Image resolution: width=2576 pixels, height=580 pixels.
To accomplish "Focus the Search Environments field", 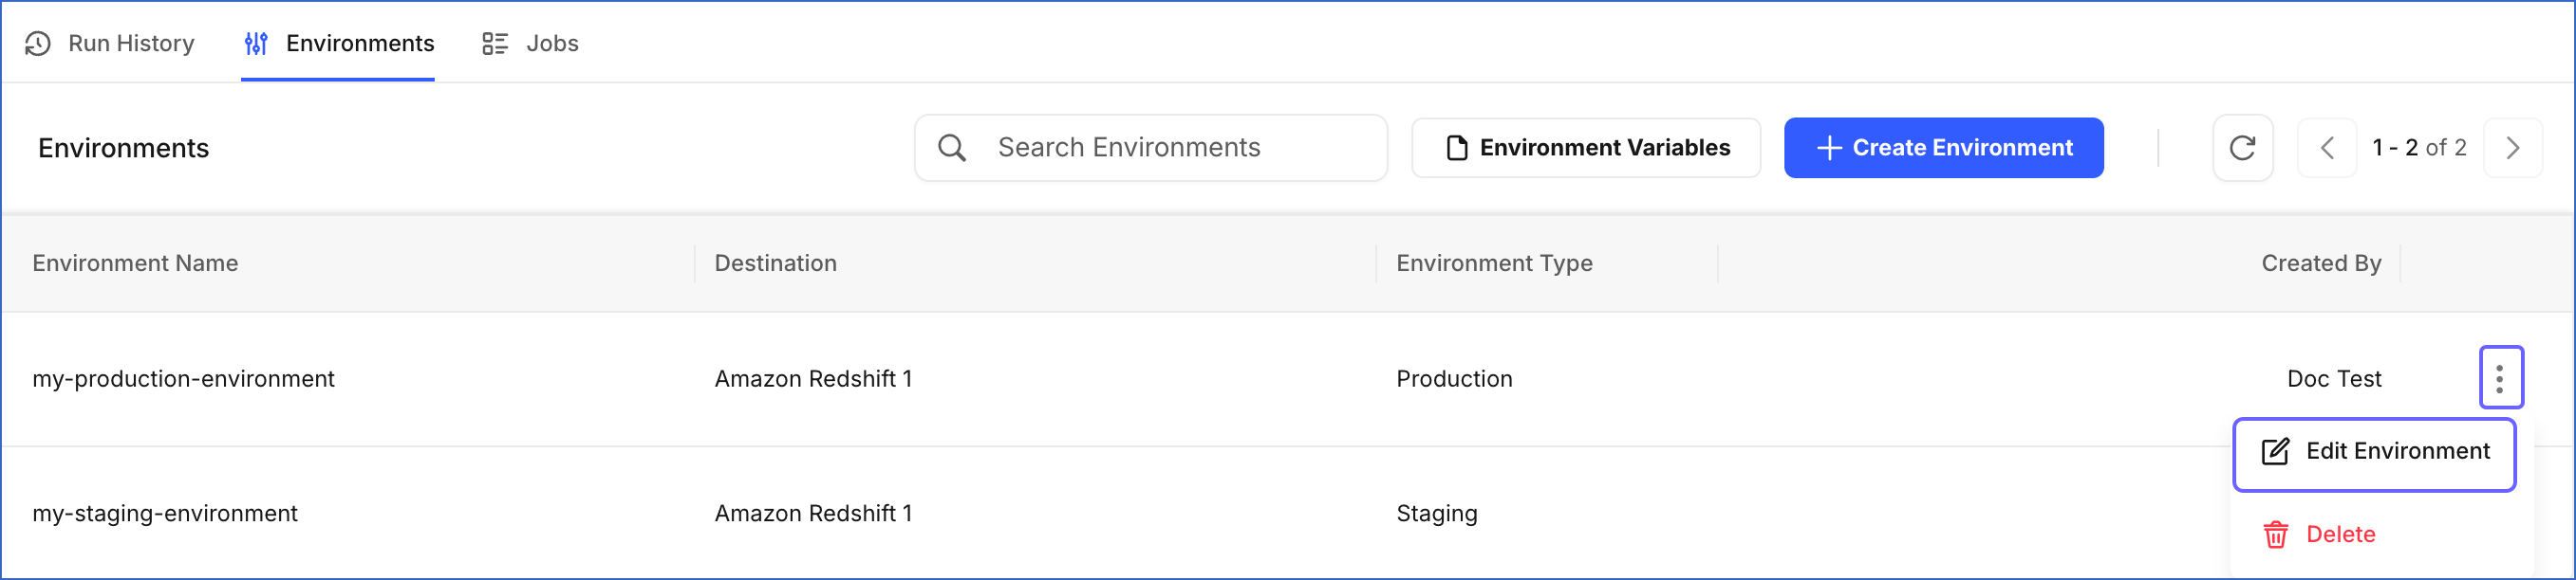I will point(1151,148).
